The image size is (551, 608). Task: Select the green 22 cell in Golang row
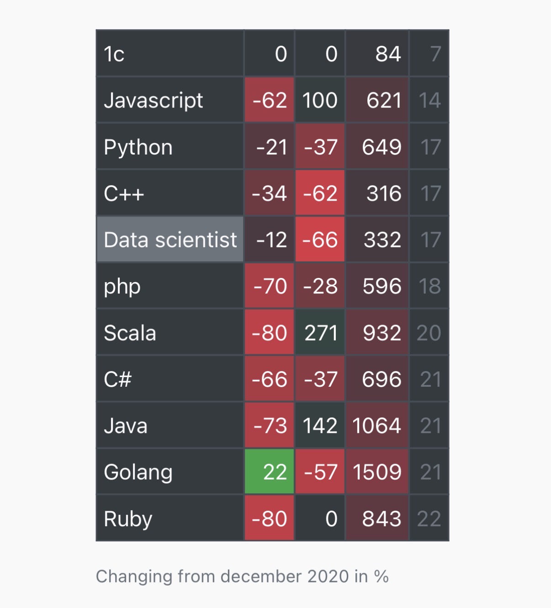point(270,472)
